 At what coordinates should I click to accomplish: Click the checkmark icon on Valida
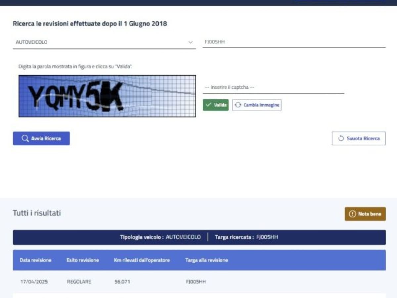(208, 105)
